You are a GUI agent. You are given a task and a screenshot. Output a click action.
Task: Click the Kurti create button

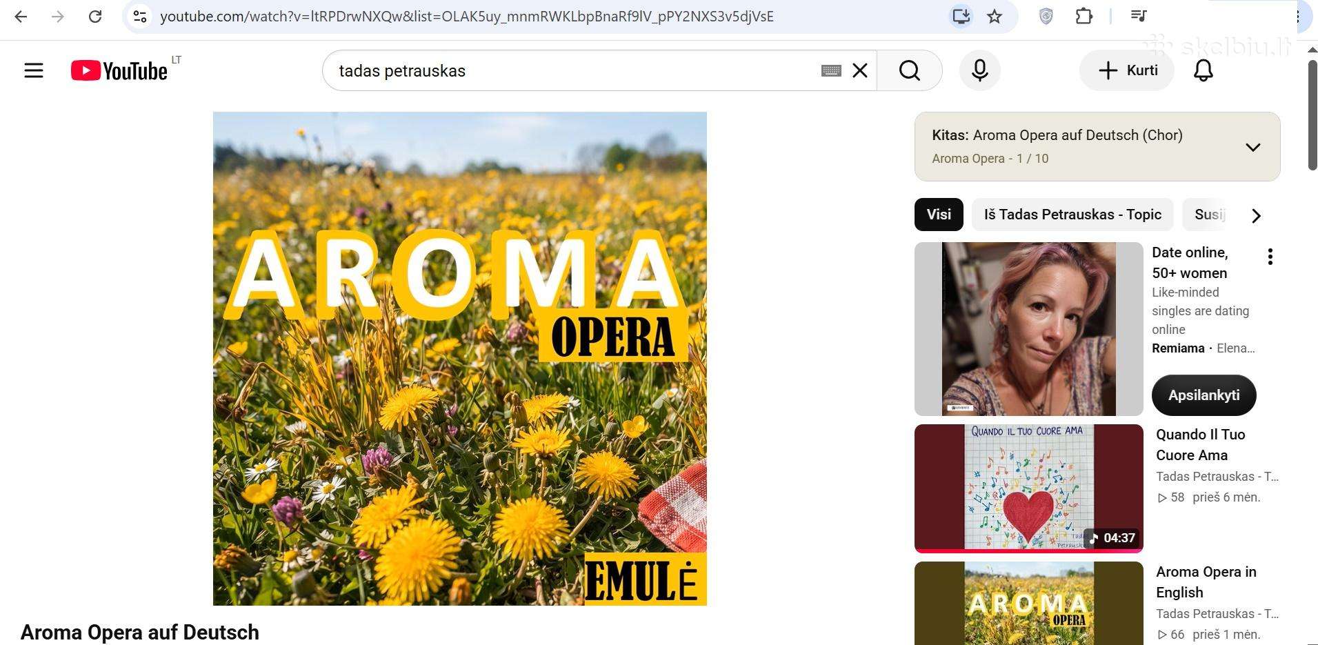[x=1127, y=70]
